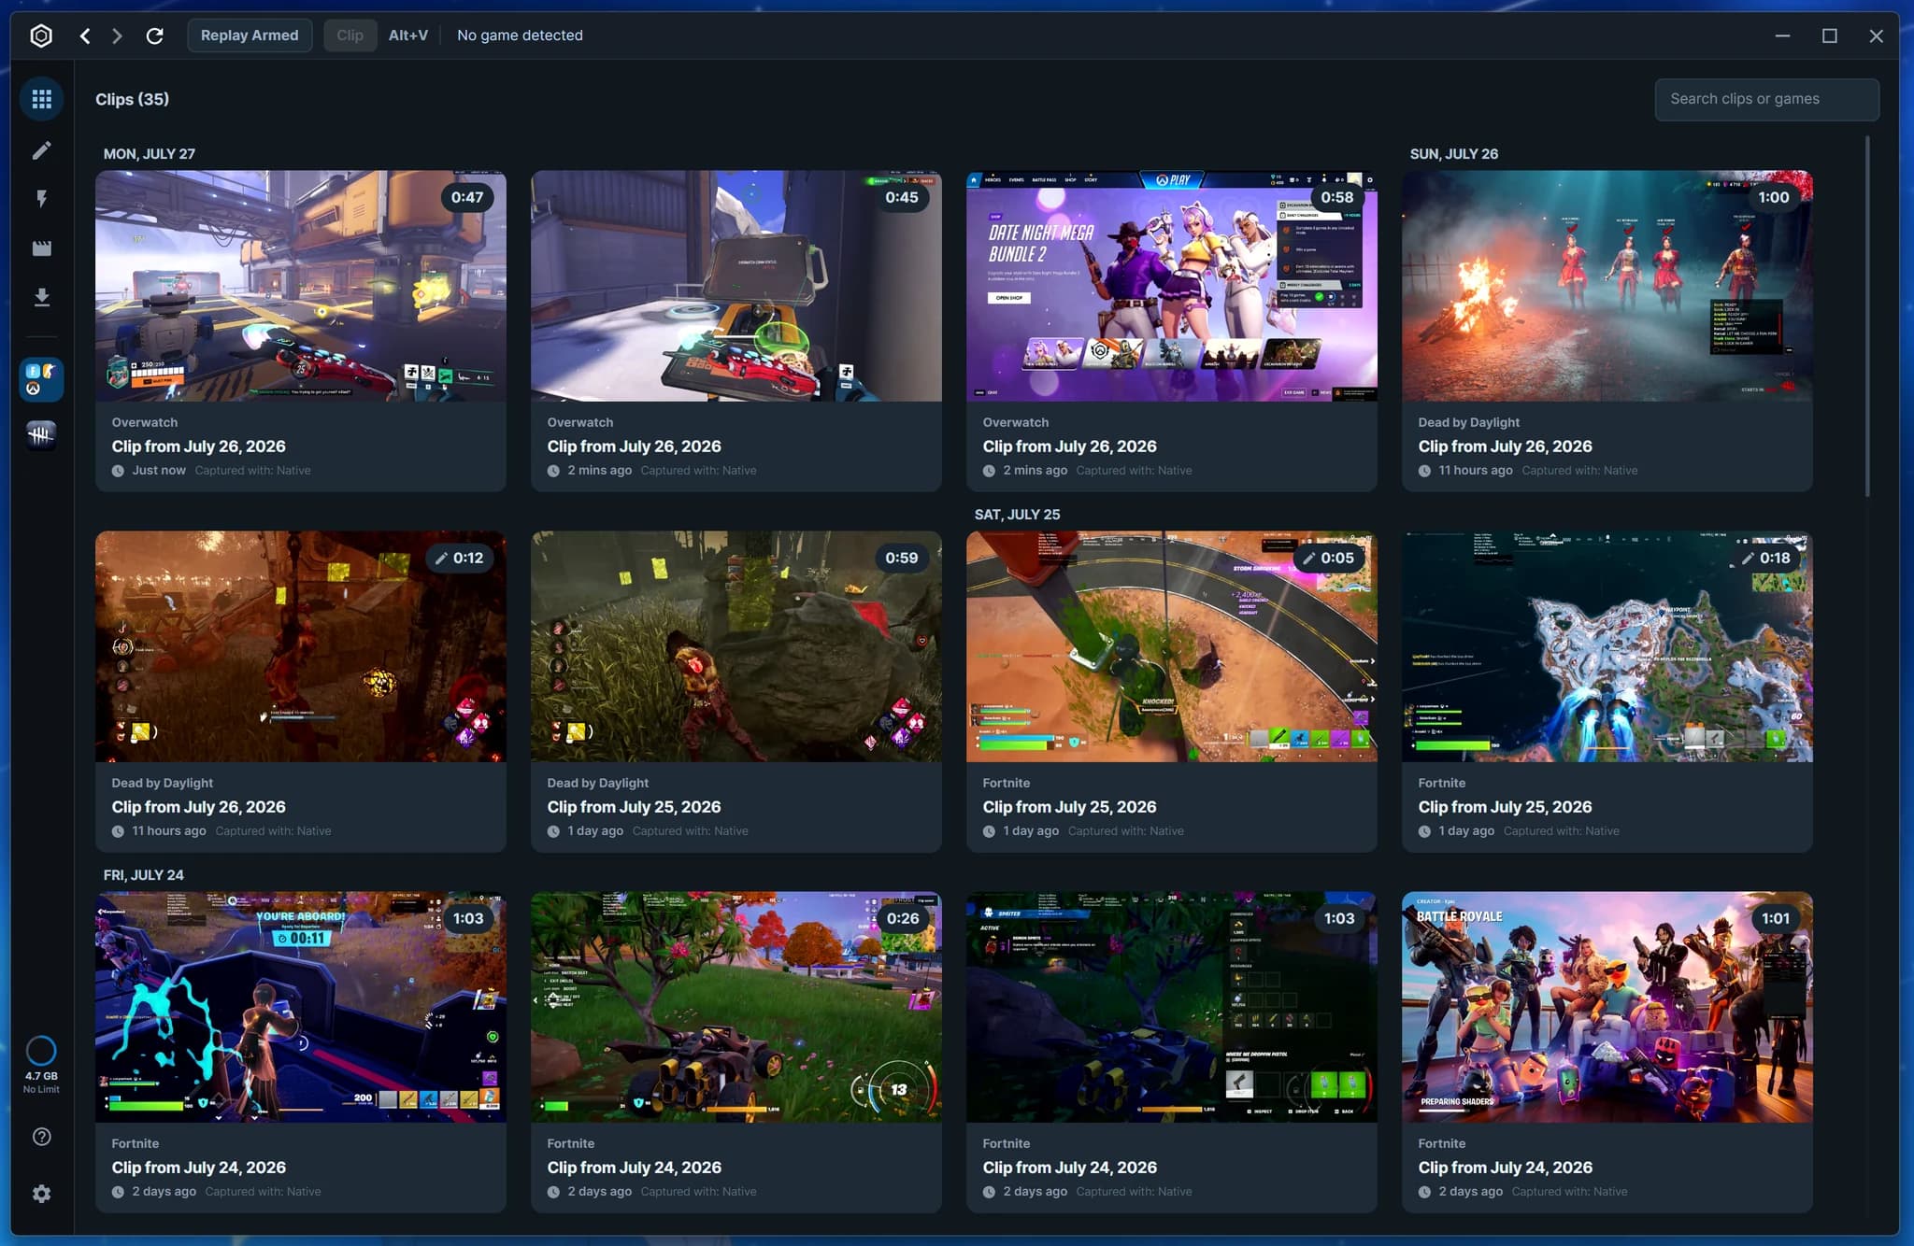Screen dimensions: 1914x1246
Task: Click the edited pencil badge on 0:18 clip
Action: 1748,559
